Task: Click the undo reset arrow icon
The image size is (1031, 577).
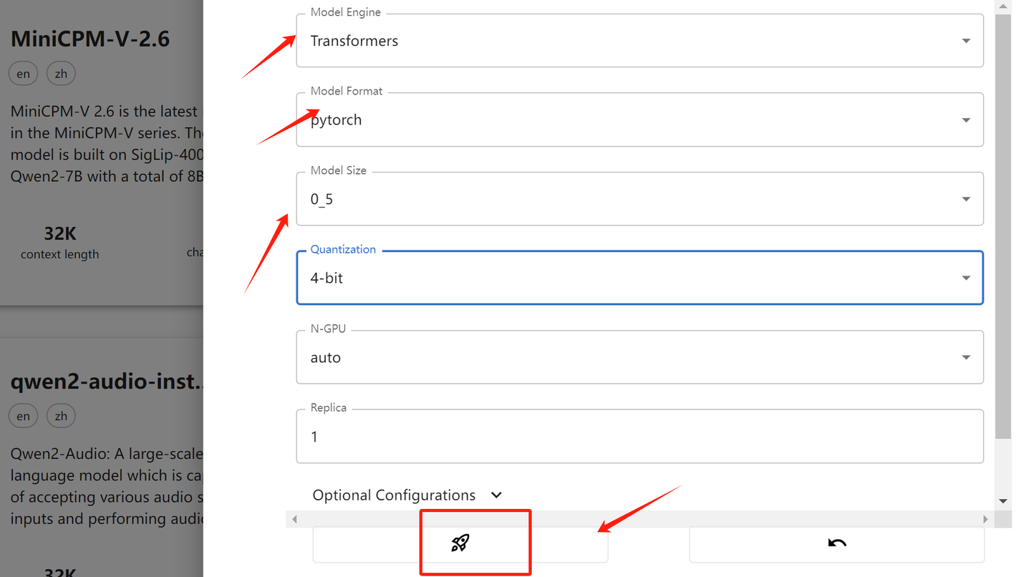Action: 836,543
